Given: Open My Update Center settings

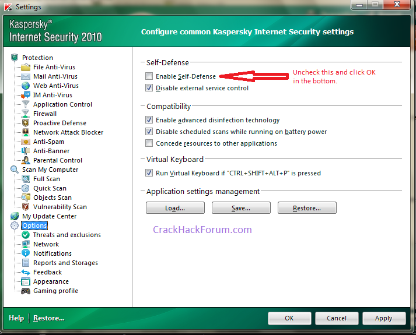Looking at the screenshot, I should pos(50,216).
